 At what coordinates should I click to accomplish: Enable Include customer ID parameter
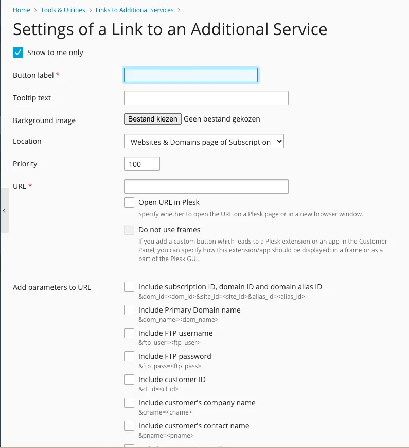(129, 380)
